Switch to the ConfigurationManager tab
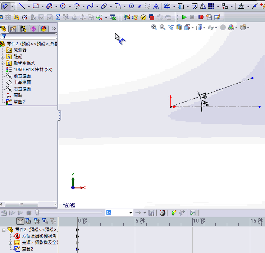 tap(23, 29)
